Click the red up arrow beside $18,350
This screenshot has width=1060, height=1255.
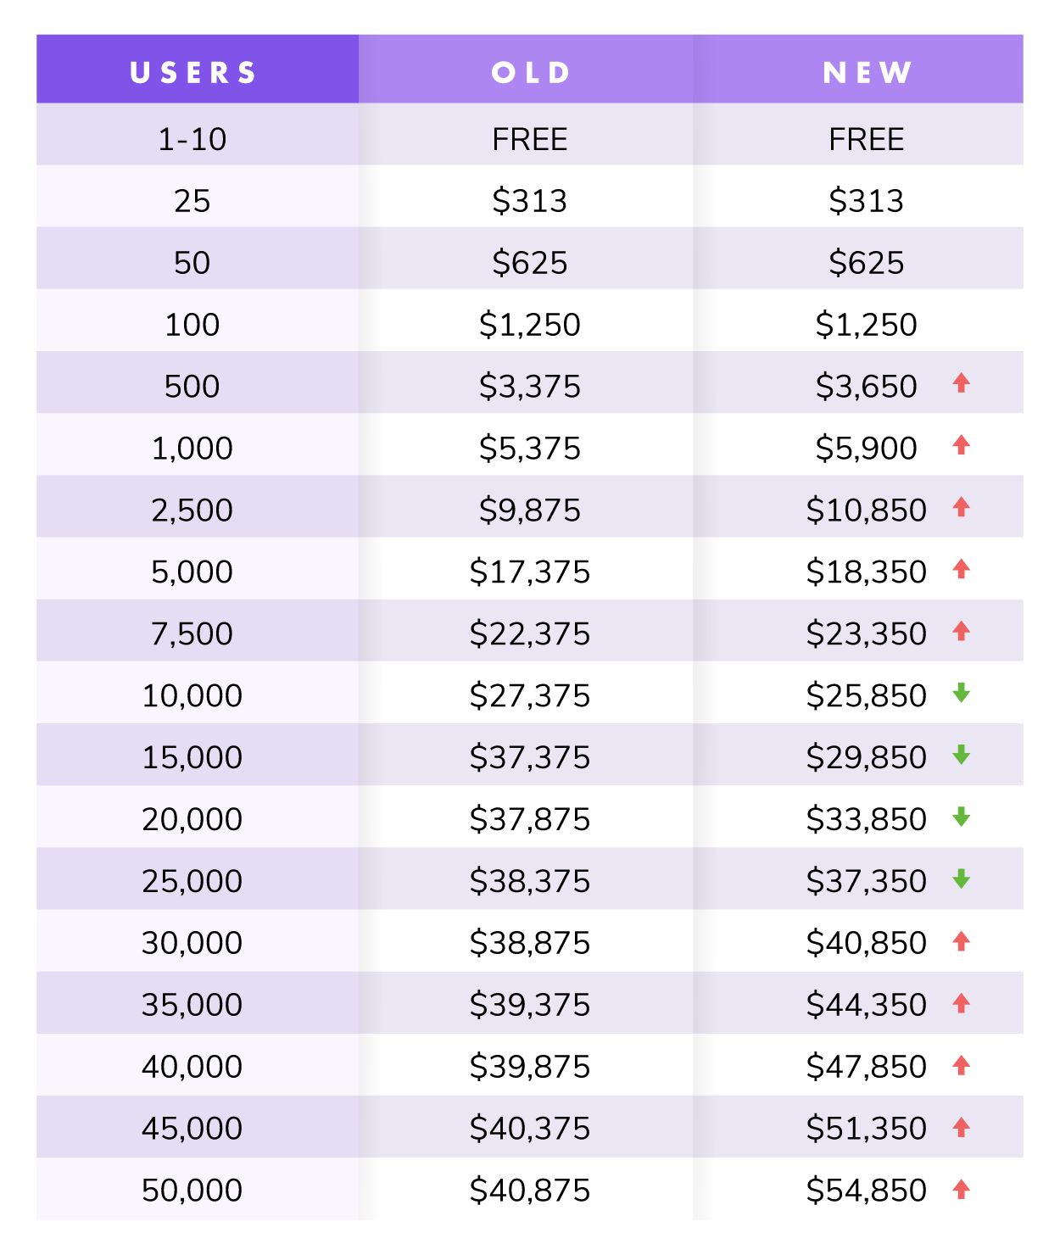[x=961, y=569]
